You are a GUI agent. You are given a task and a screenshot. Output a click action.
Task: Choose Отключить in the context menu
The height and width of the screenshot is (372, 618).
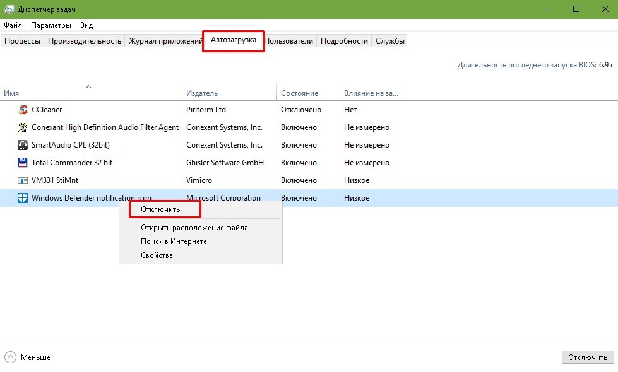tap(200, 209)
